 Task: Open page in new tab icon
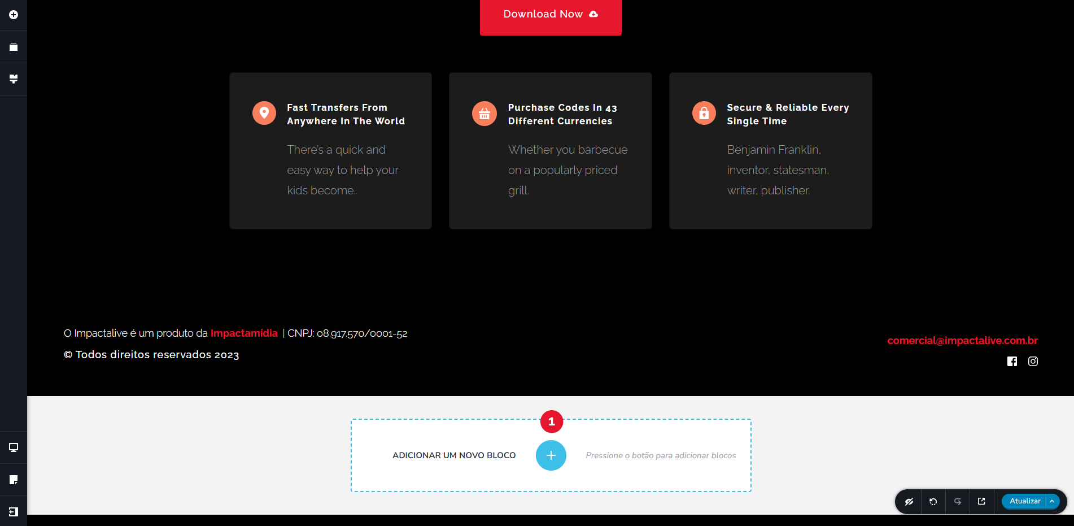click(981, 501)
